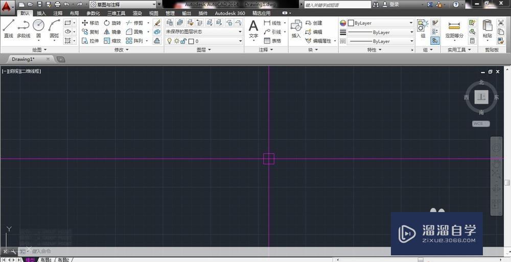
Task: Click the WCS coordinate system button
Action: coord(481,124)
